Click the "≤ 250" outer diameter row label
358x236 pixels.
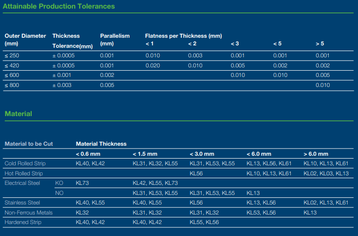[12, 55]
